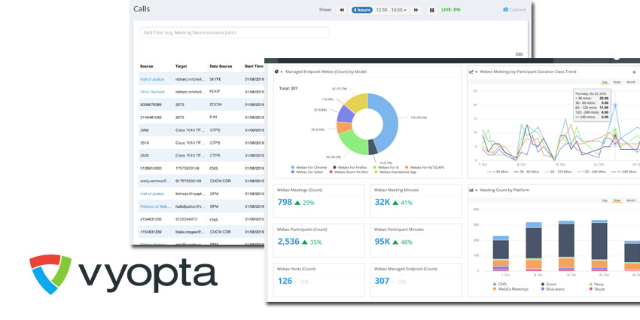The height and width of the screenshot is (320, 640).
Task: Toggle the LIVE: ON indicator
Action: pos(450,10)
